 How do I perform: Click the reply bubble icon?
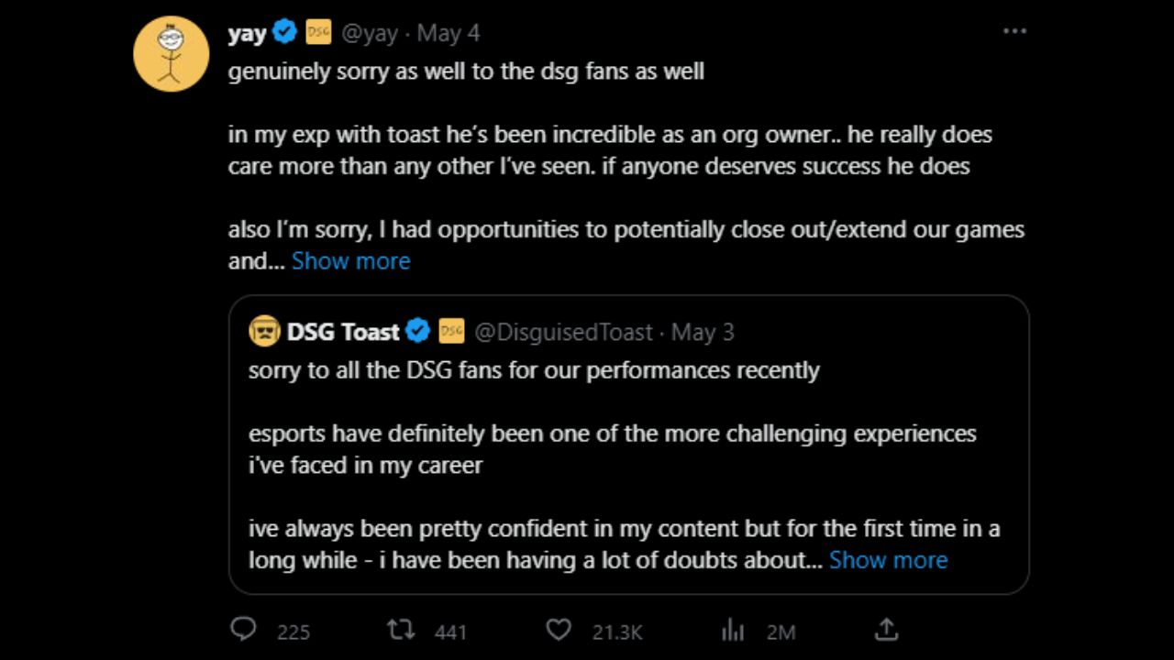click(243, 631)
